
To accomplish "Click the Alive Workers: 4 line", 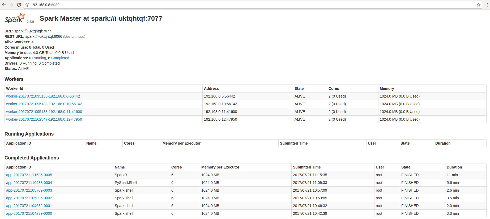I will pyautogui.click(x=19, y=42).
